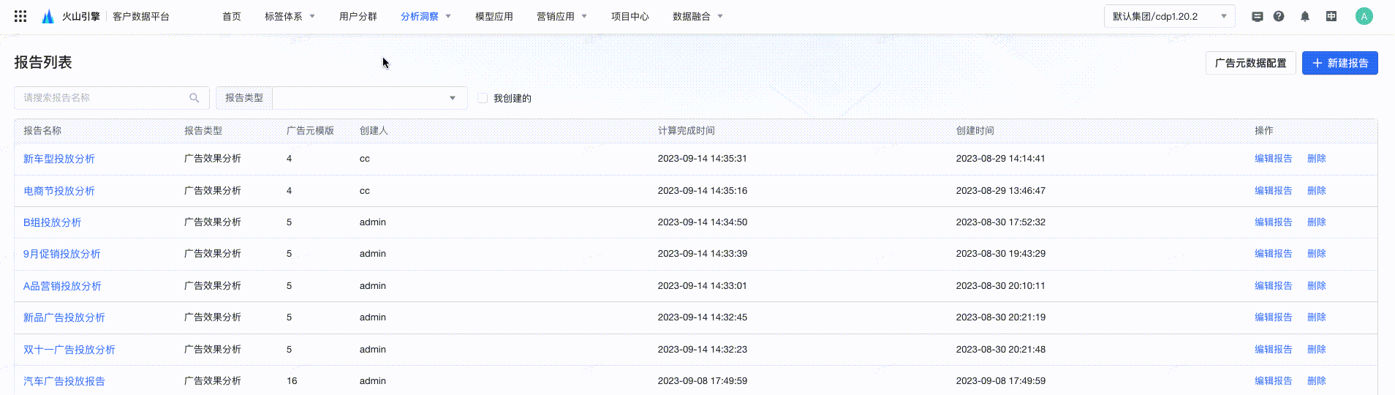Delete the B组投放分析 report
Image resolution: width=1395 pixels, height=395 pixels.
1316,222
